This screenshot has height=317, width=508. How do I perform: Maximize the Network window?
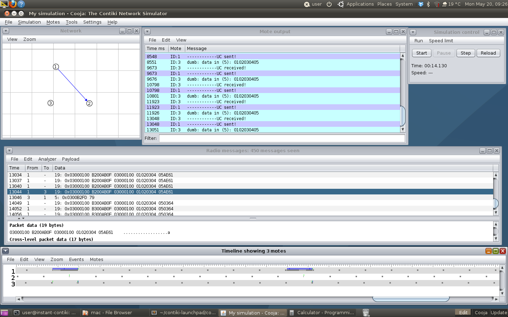129,31
